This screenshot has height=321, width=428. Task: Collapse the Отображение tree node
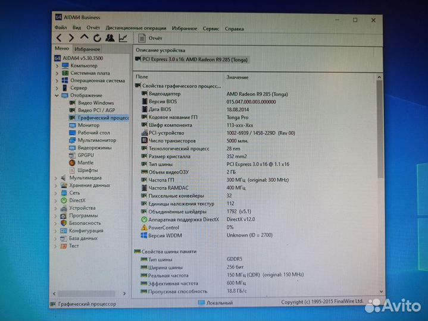click(x=57, y=95)
